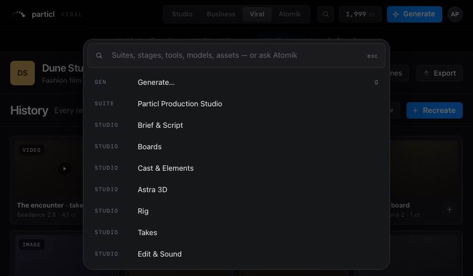
Task: Open the Atomik tab
Action: [290, 14]
